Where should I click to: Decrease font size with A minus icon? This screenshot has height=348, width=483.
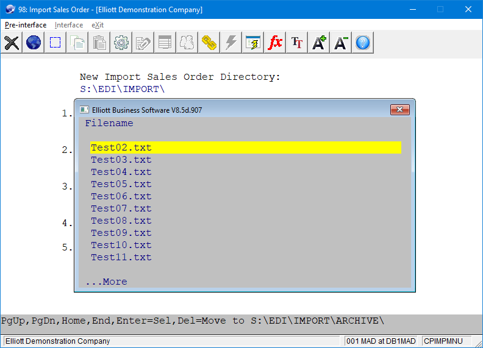point(341,43)
